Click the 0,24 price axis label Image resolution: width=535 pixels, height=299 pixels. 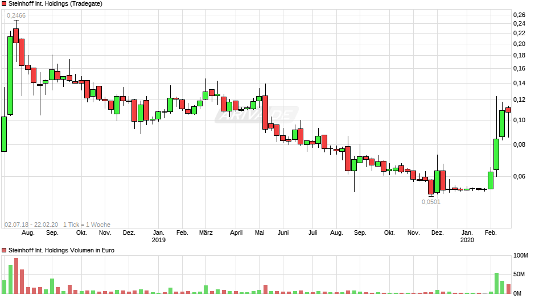[519, 23]
